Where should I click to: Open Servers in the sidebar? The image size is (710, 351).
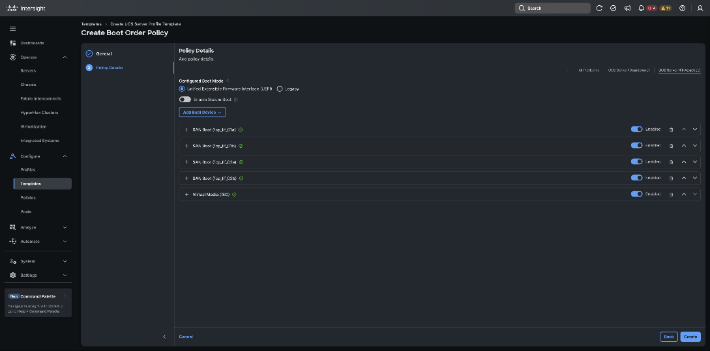click(x=28, y=70)
